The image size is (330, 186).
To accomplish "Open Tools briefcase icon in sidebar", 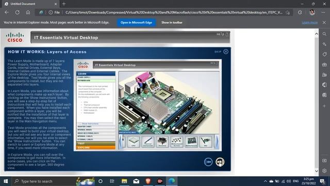I will 324,65.
